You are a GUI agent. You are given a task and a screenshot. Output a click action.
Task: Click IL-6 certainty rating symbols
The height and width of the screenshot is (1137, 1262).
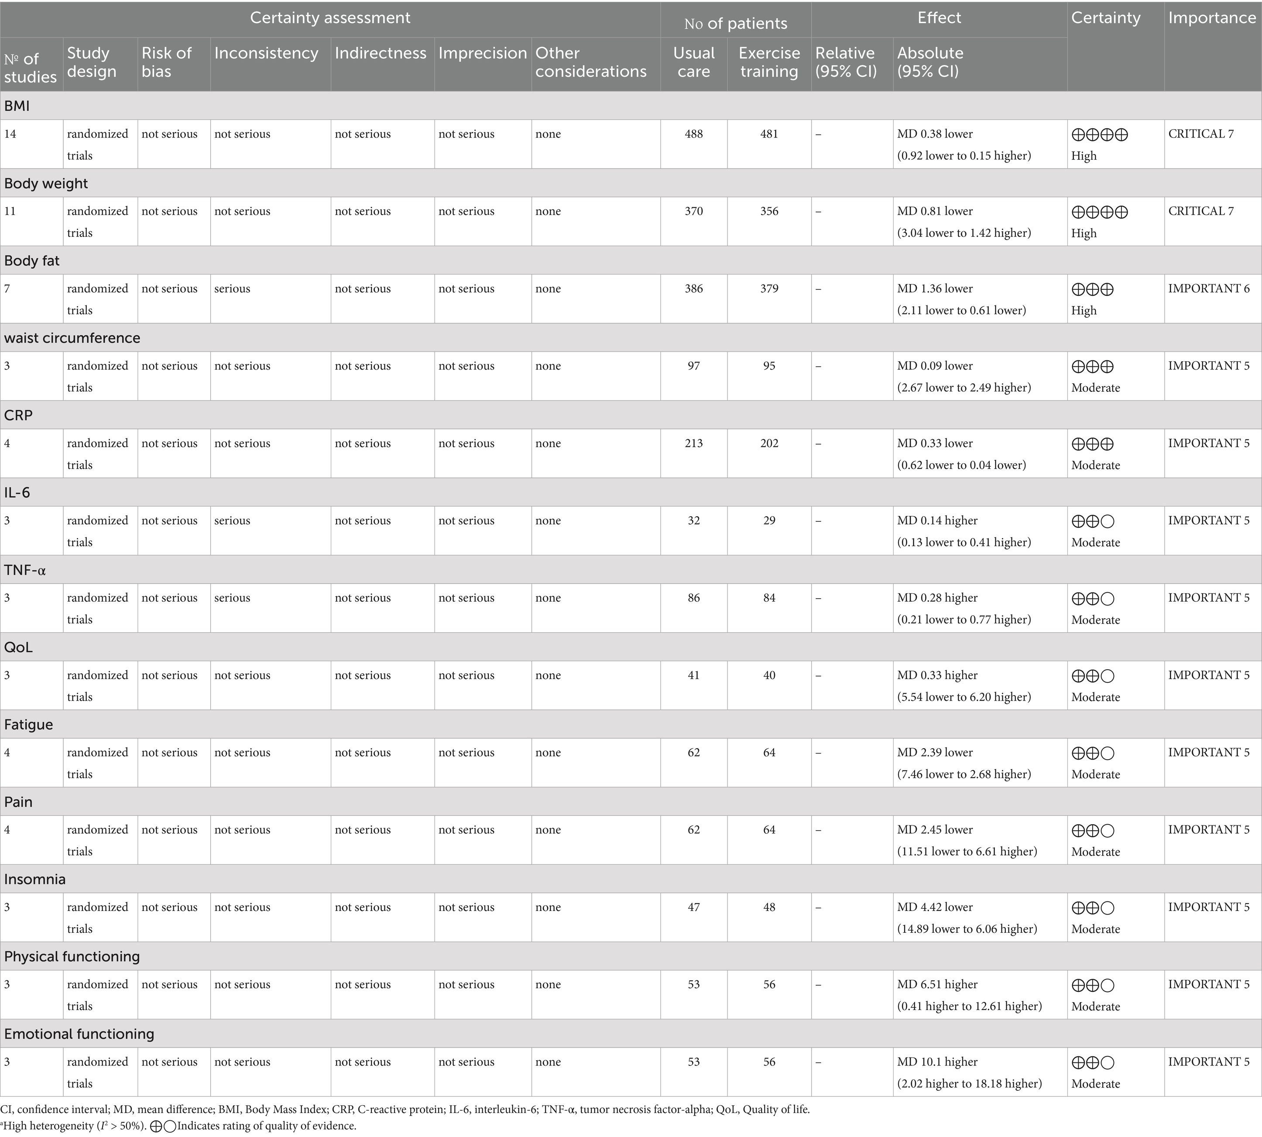1093,521
